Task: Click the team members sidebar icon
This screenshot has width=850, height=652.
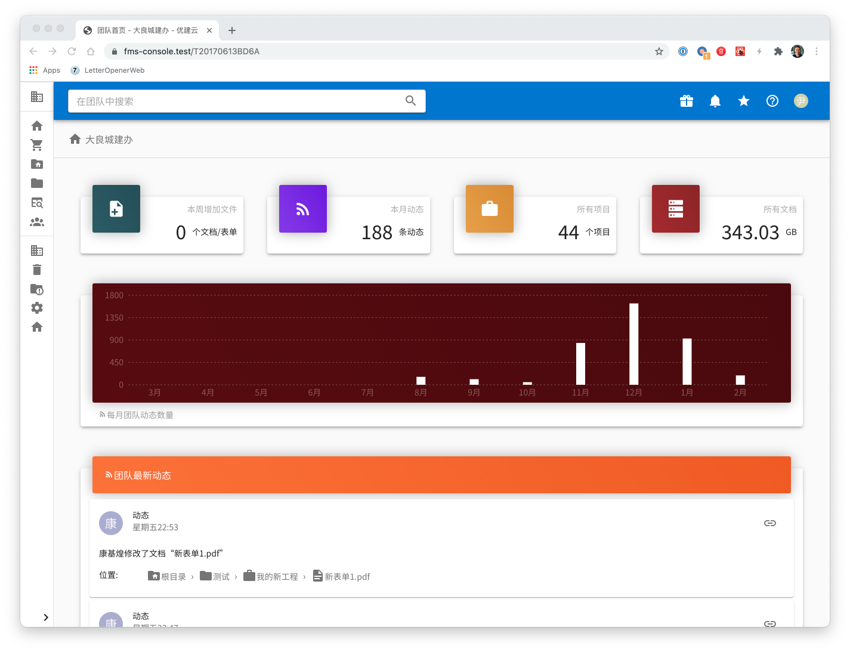Action: 37,222
